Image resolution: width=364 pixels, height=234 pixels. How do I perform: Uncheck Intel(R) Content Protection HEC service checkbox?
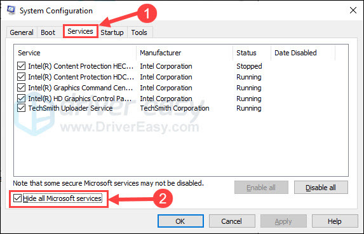click(22, 66)
